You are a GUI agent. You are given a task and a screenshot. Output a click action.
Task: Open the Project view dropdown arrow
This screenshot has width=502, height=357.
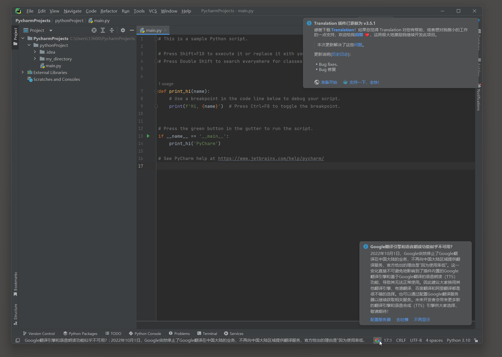click(51, 30)
